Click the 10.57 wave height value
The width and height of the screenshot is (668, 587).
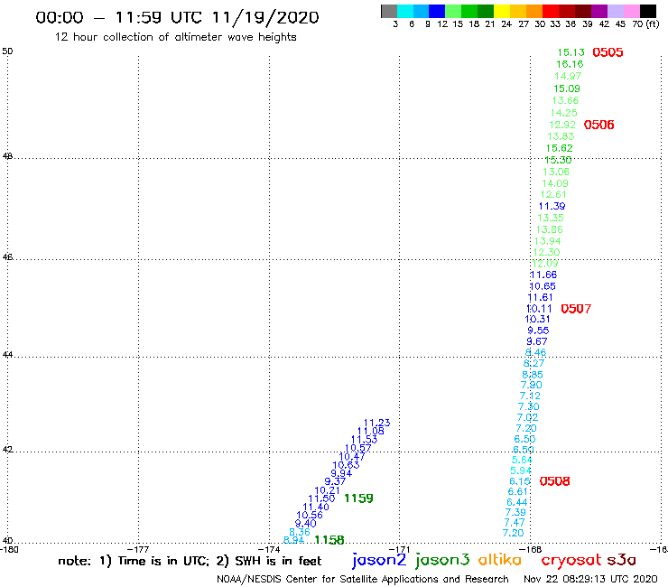(x=357, y=448)
